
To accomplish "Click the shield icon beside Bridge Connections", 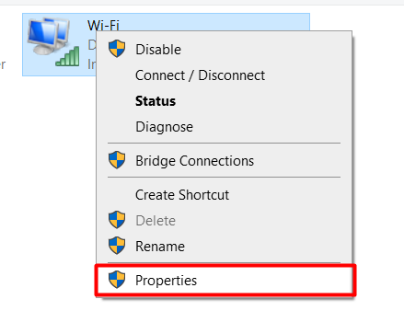I will 117,160.
